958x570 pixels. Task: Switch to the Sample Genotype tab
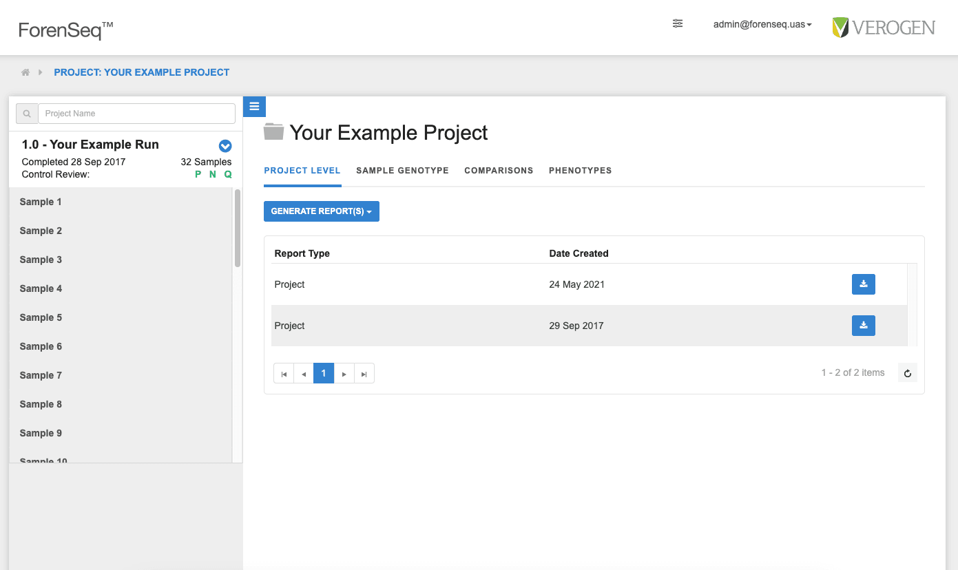(402, 171)
